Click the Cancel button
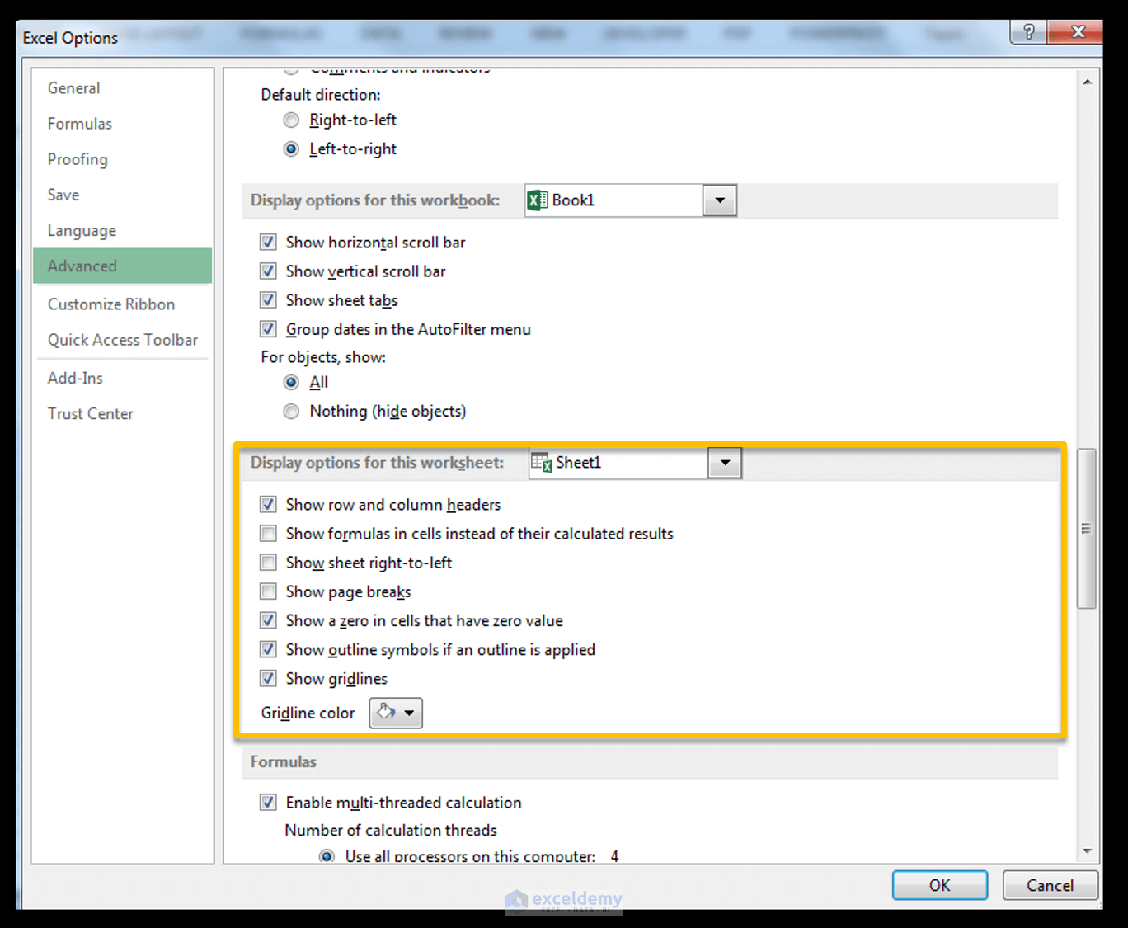 1050,885
